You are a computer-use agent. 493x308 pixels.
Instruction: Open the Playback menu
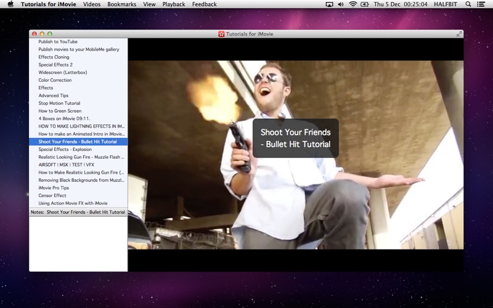[x=174, y=4]
